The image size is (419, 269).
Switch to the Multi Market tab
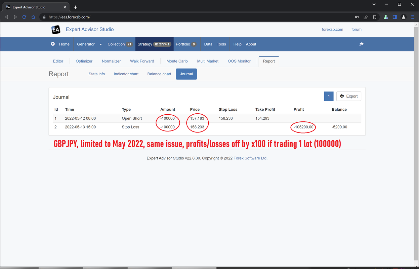click(208, 61)
